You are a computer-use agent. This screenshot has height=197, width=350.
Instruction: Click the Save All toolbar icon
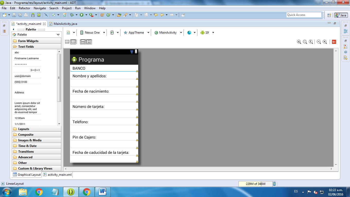(20, 15)
